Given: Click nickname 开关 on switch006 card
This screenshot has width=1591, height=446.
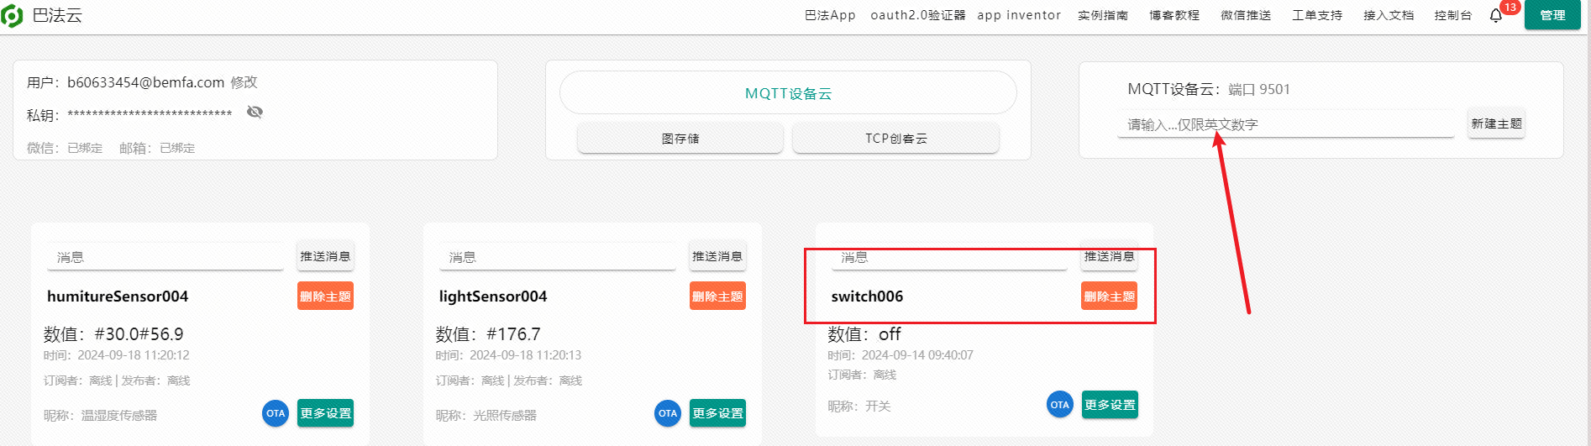Looking at the screenshot, I should pos(878,406).
